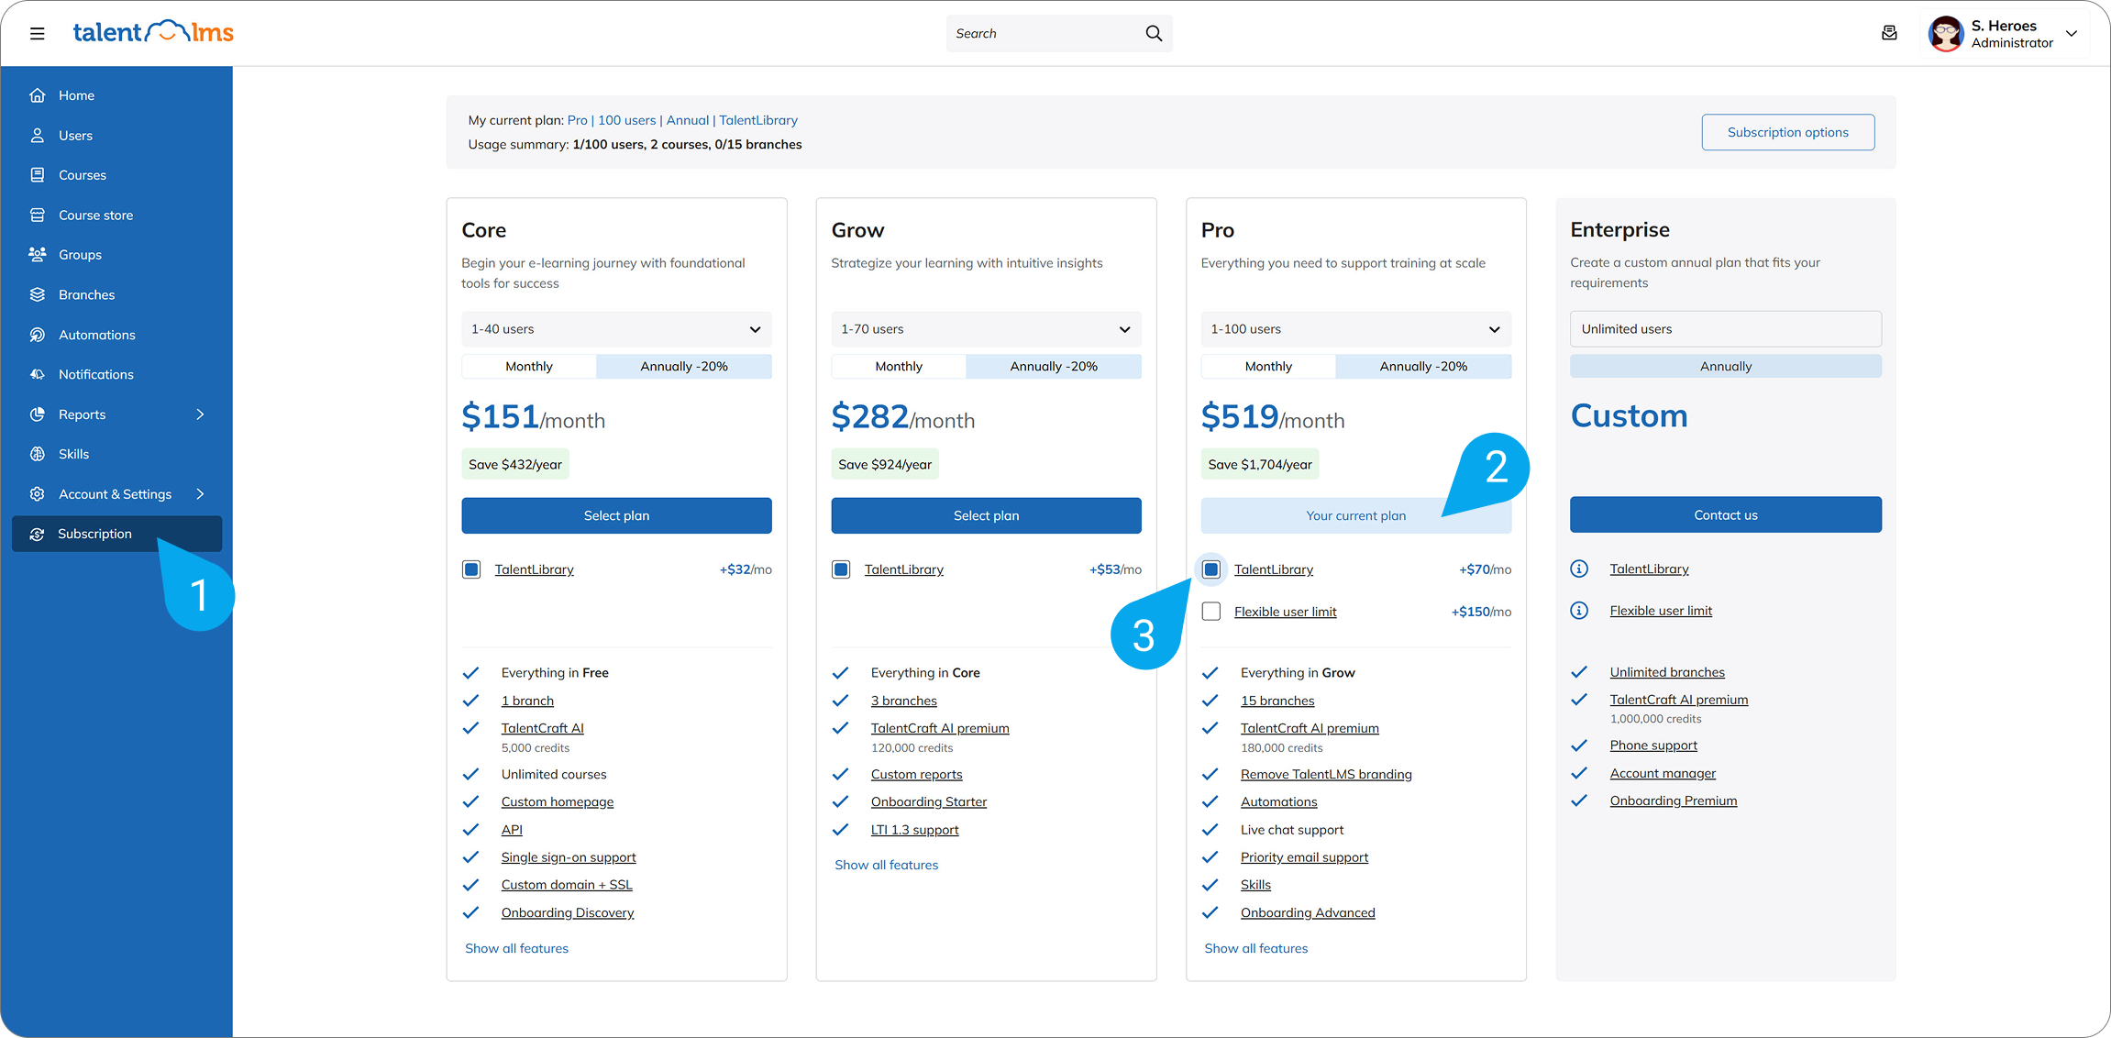The image size is (2111, 1038).
Task: Open Remove TalentLMS branding link
Action: (x=1326, y=774)
